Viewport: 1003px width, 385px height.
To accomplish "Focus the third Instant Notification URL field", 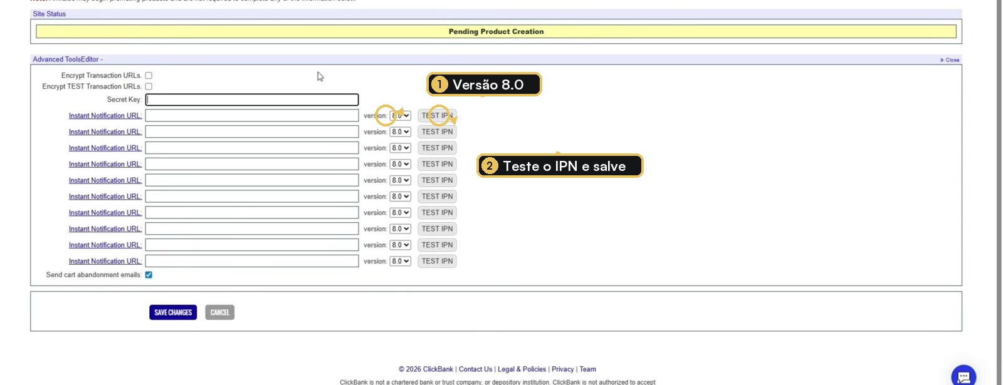I will [252, 148].
